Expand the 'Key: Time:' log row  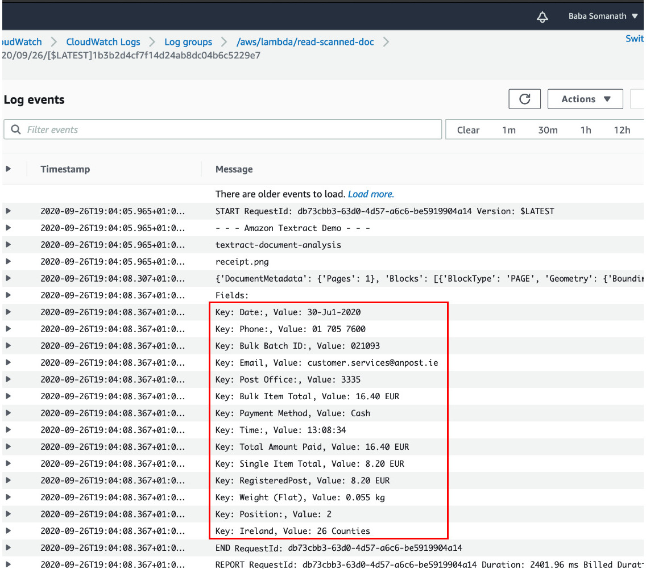[x=8, y=430]
